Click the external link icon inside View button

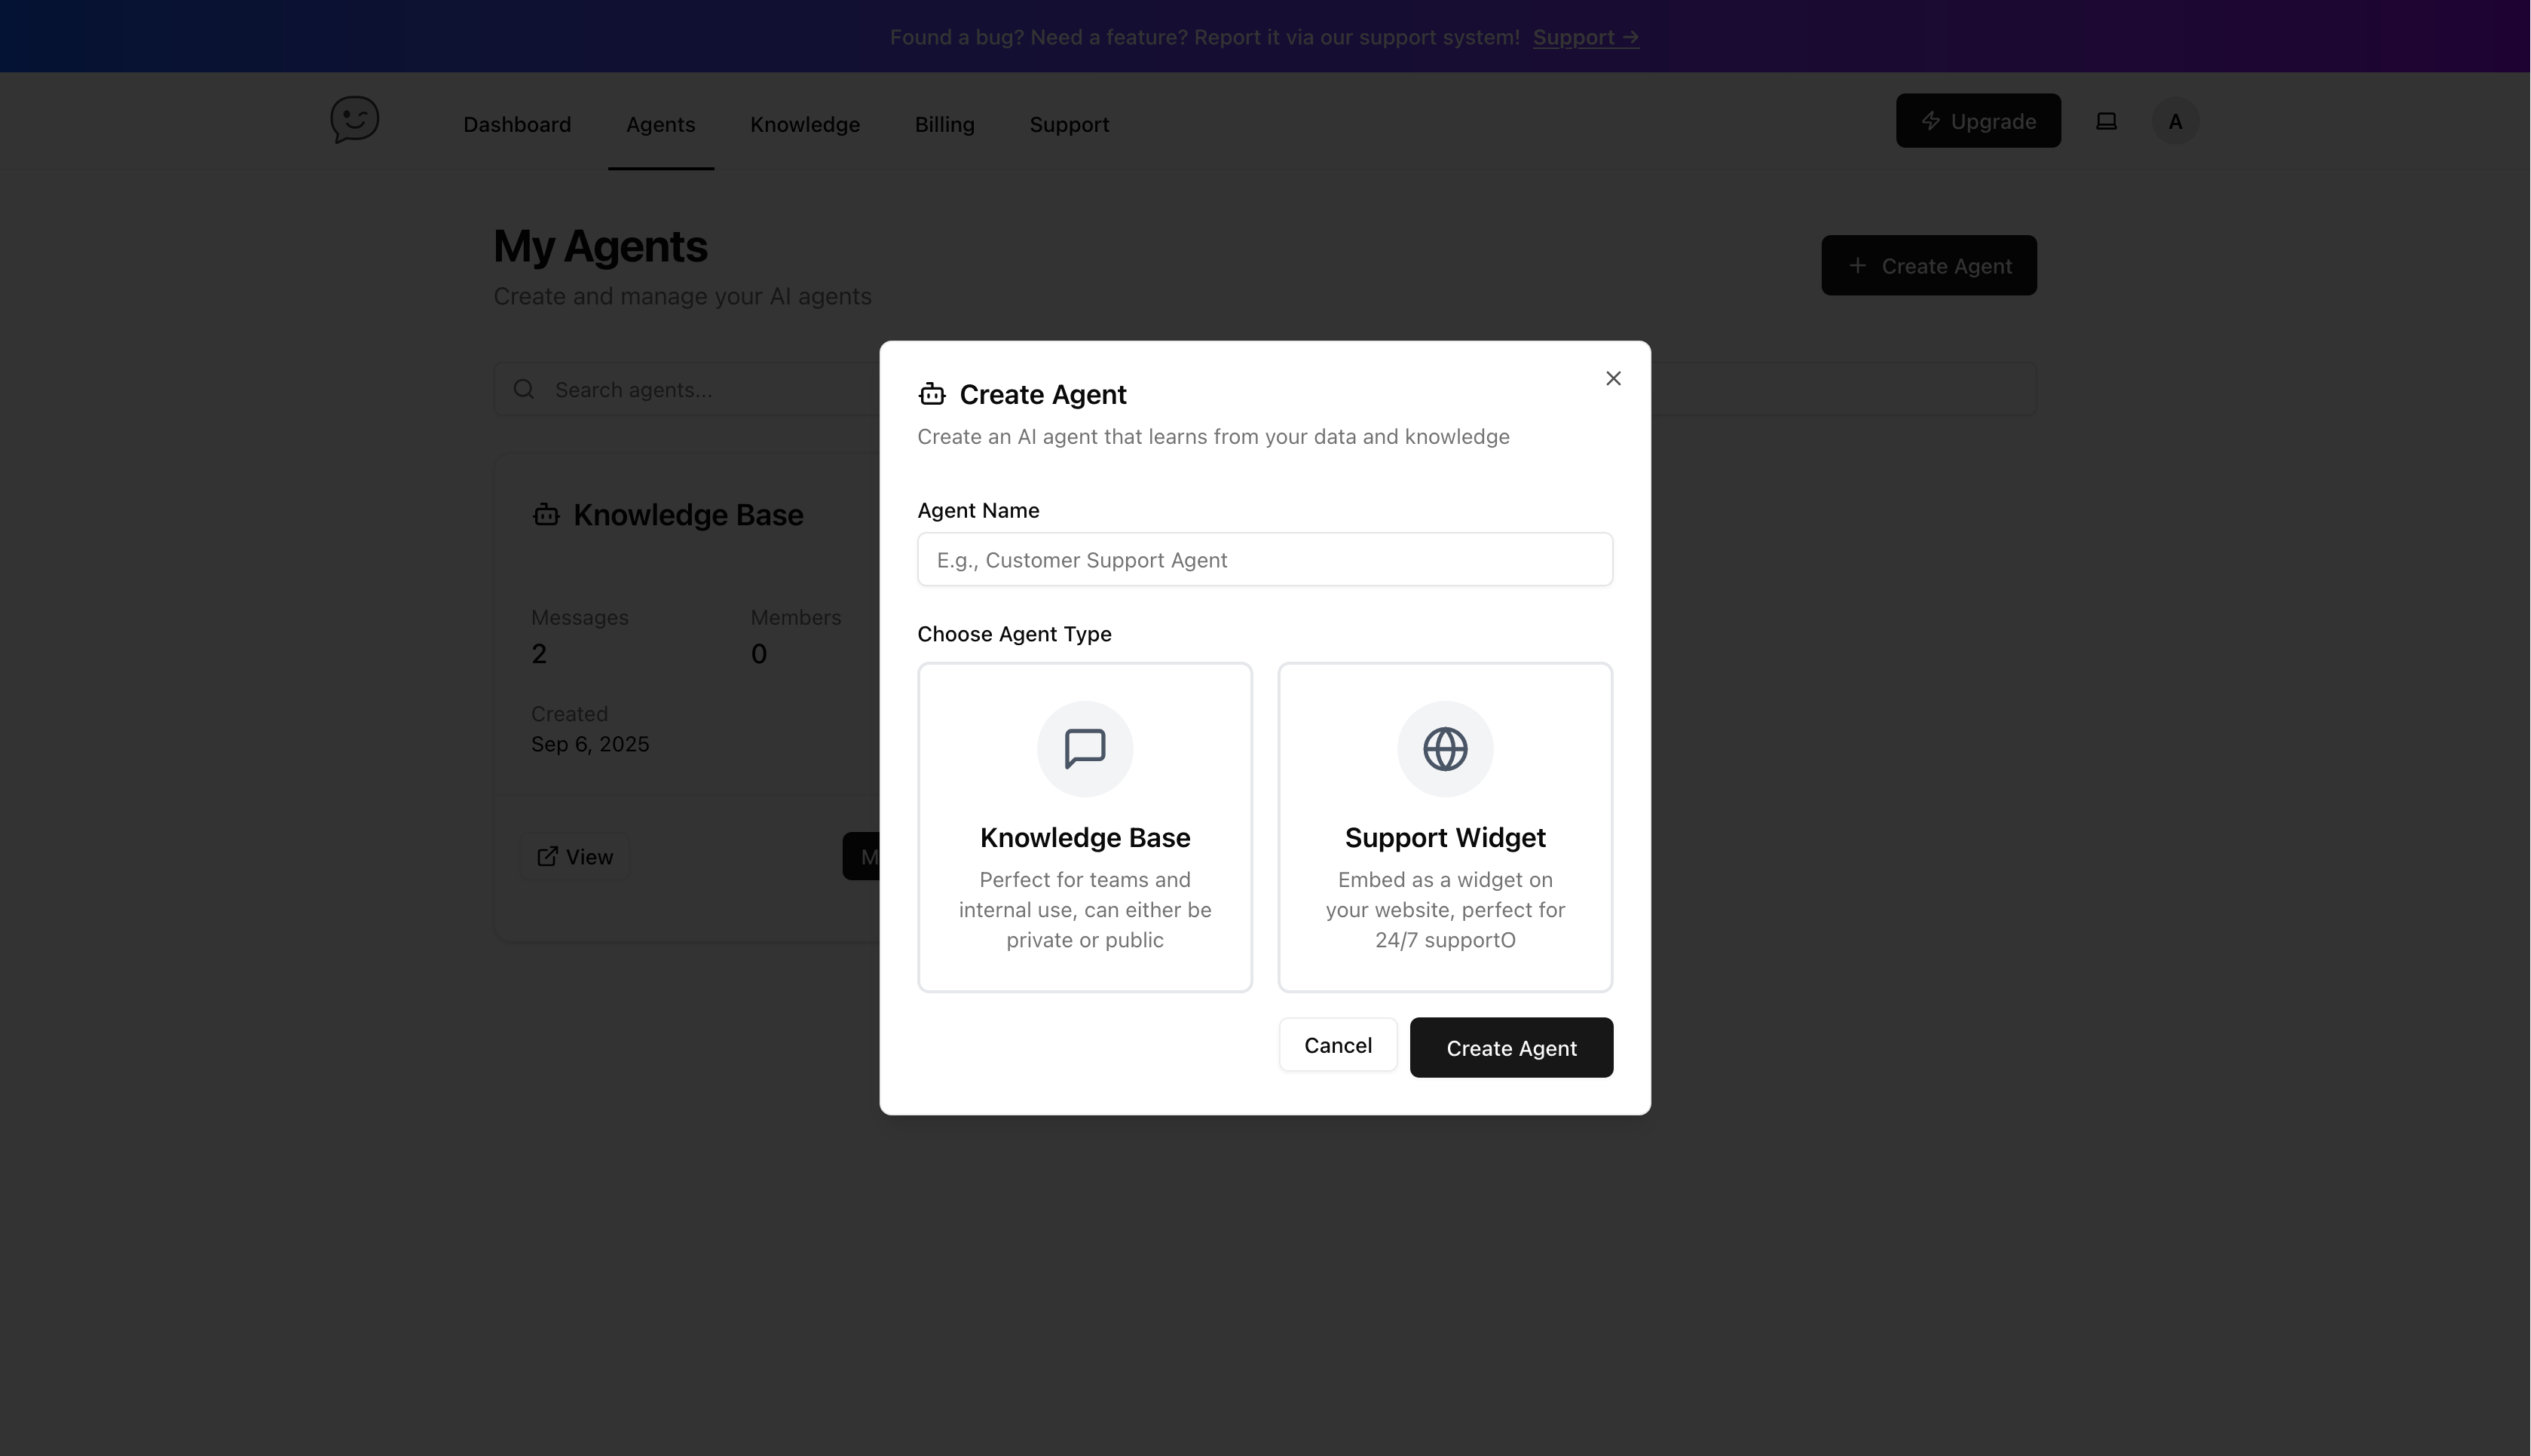coord(549,856)
